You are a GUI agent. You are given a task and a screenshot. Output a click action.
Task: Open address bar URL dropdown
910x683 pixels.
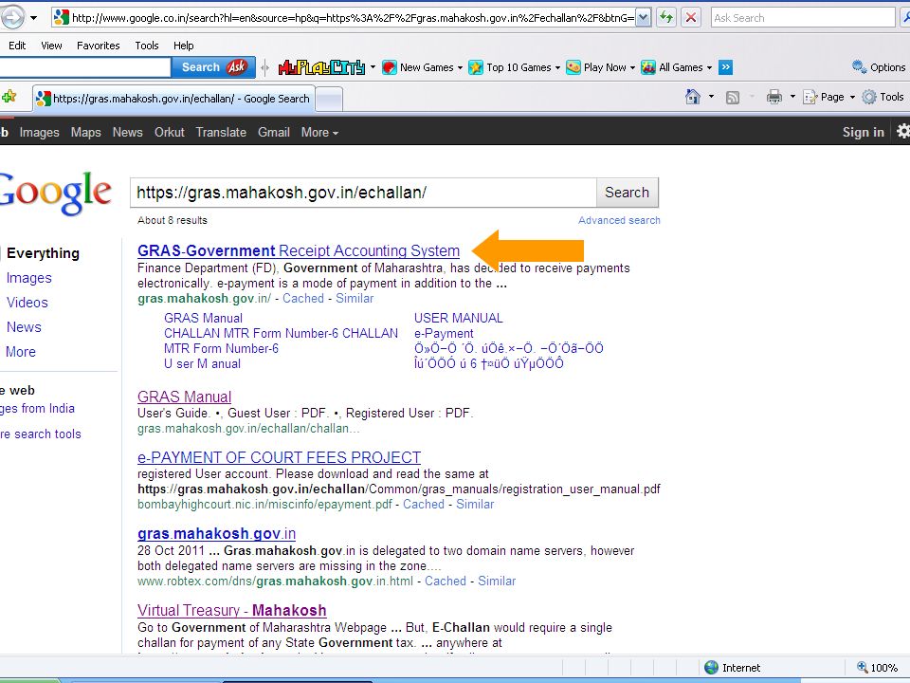pyautogui.click(x=643, y=18)
